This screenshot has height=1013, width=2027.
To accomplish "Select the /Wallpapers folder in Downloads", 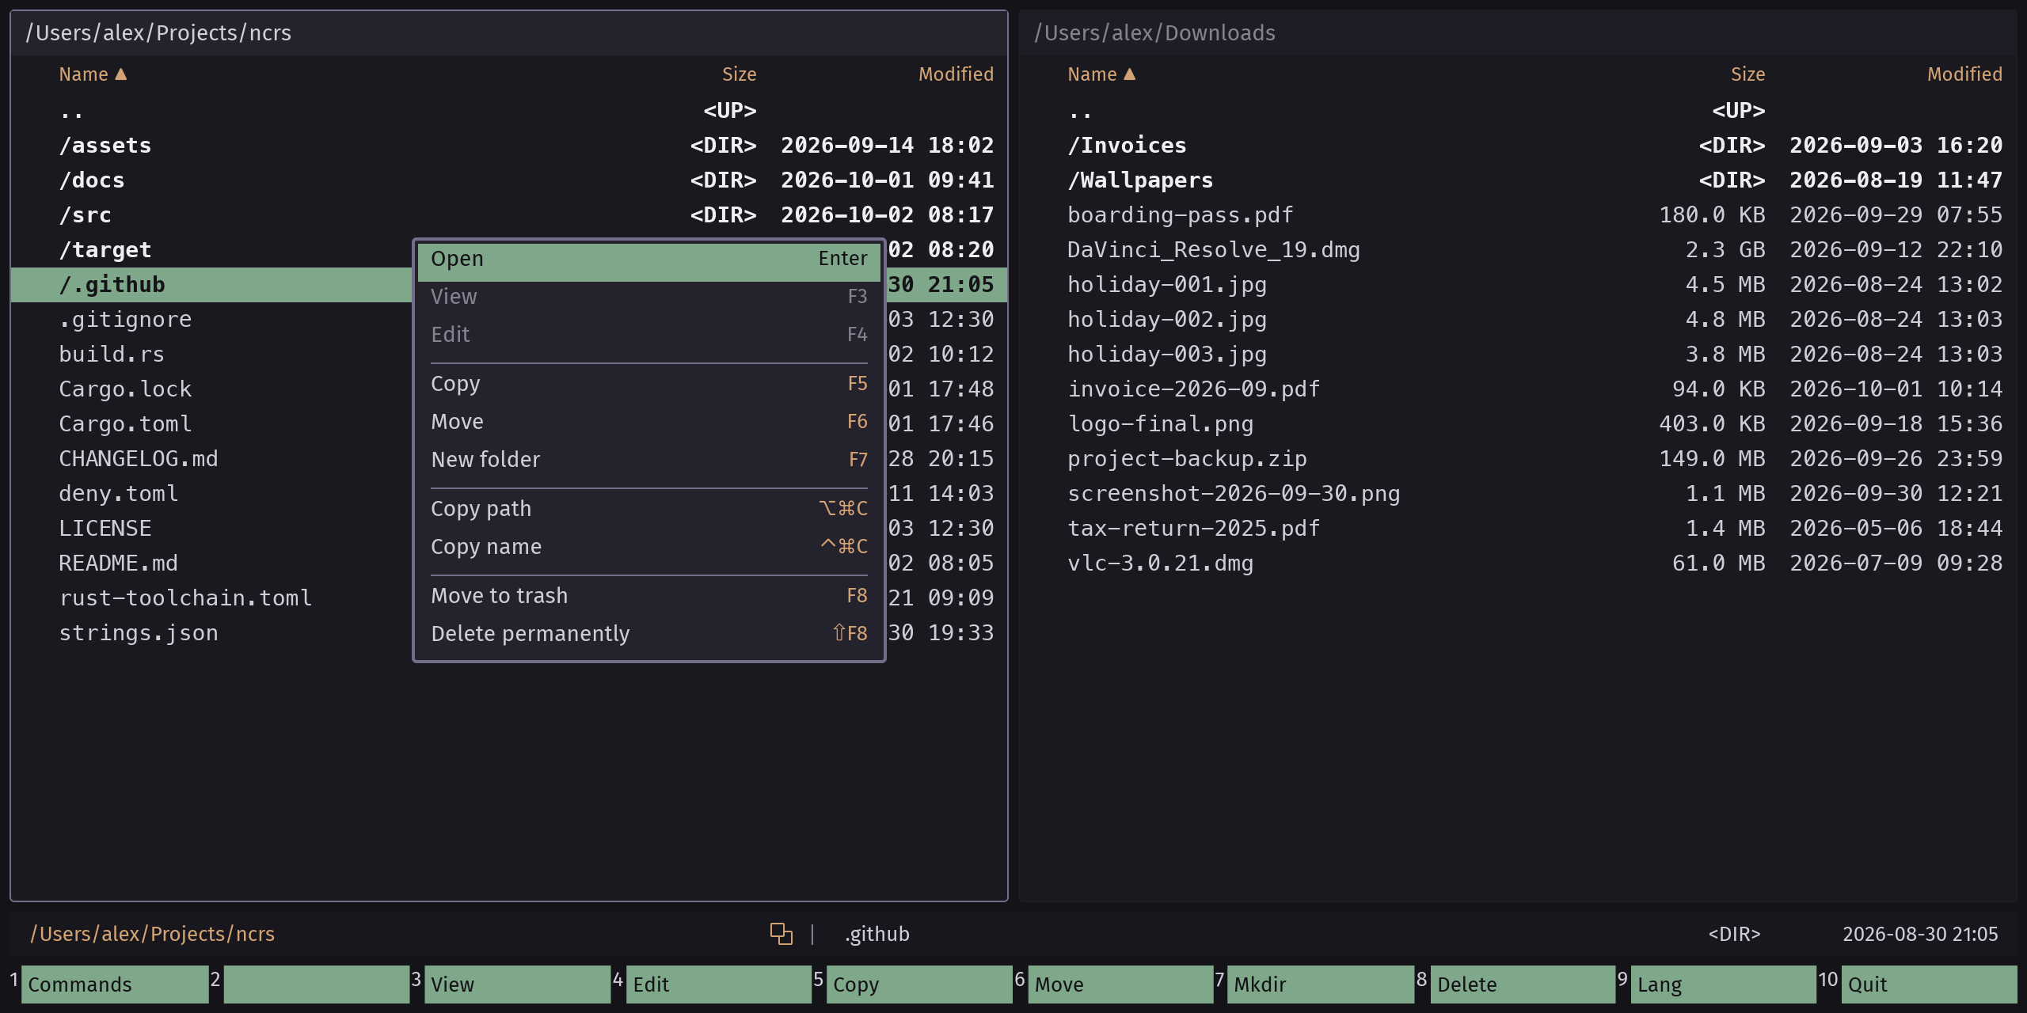I will (x=1518, y=180).
